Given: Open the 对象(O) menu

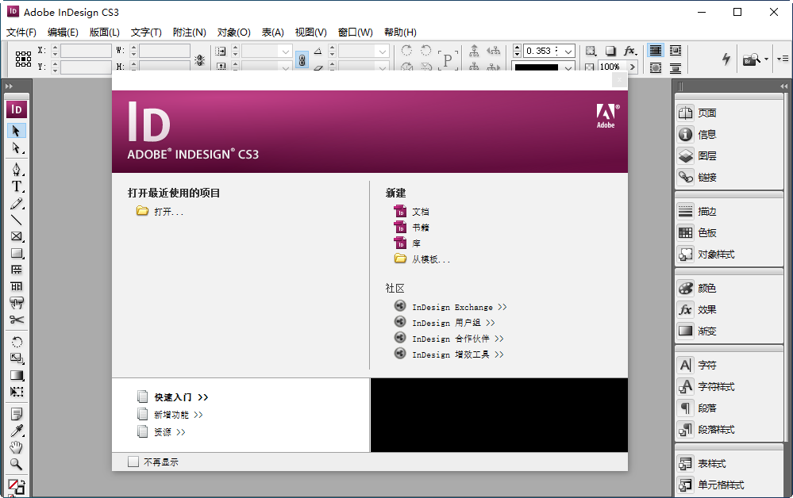Looking at the screenshot, I should (x=233, y=33).
